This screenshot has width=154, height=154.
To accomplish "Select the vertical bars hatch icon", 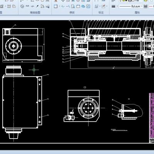I will [x=48, y=6].
